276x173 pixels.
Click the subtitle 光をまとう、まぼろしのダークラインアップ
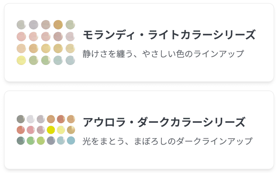(x=167, y=141)
